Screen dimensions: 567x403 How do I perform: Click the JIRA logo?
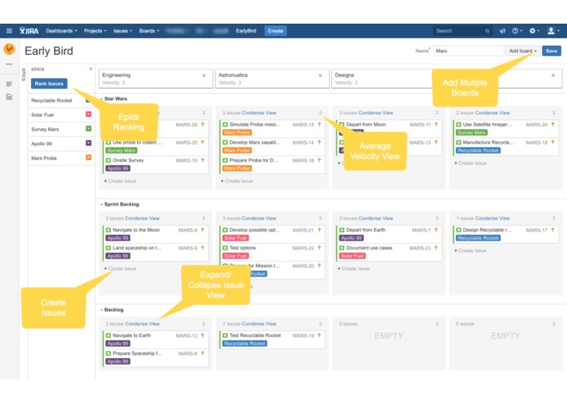coord(29,31)
